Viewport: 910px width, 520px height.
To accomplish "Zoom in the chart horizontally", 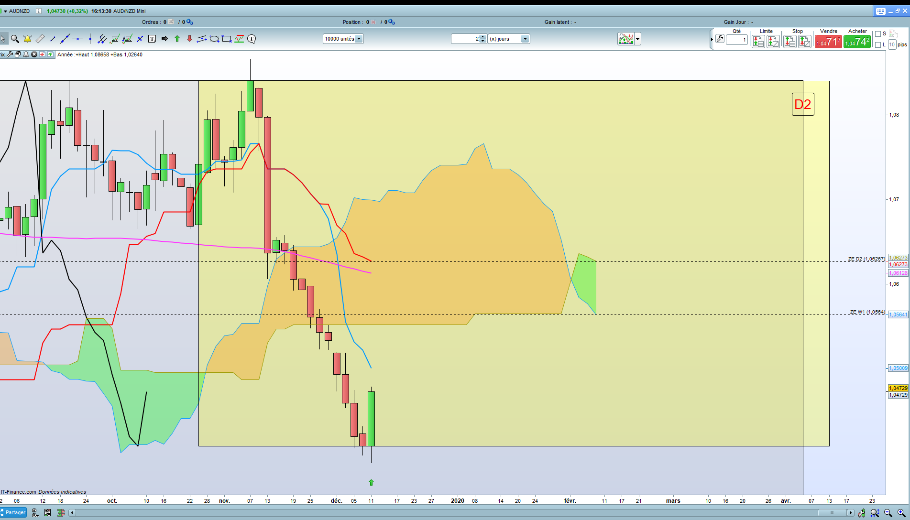I will [901, 513].
